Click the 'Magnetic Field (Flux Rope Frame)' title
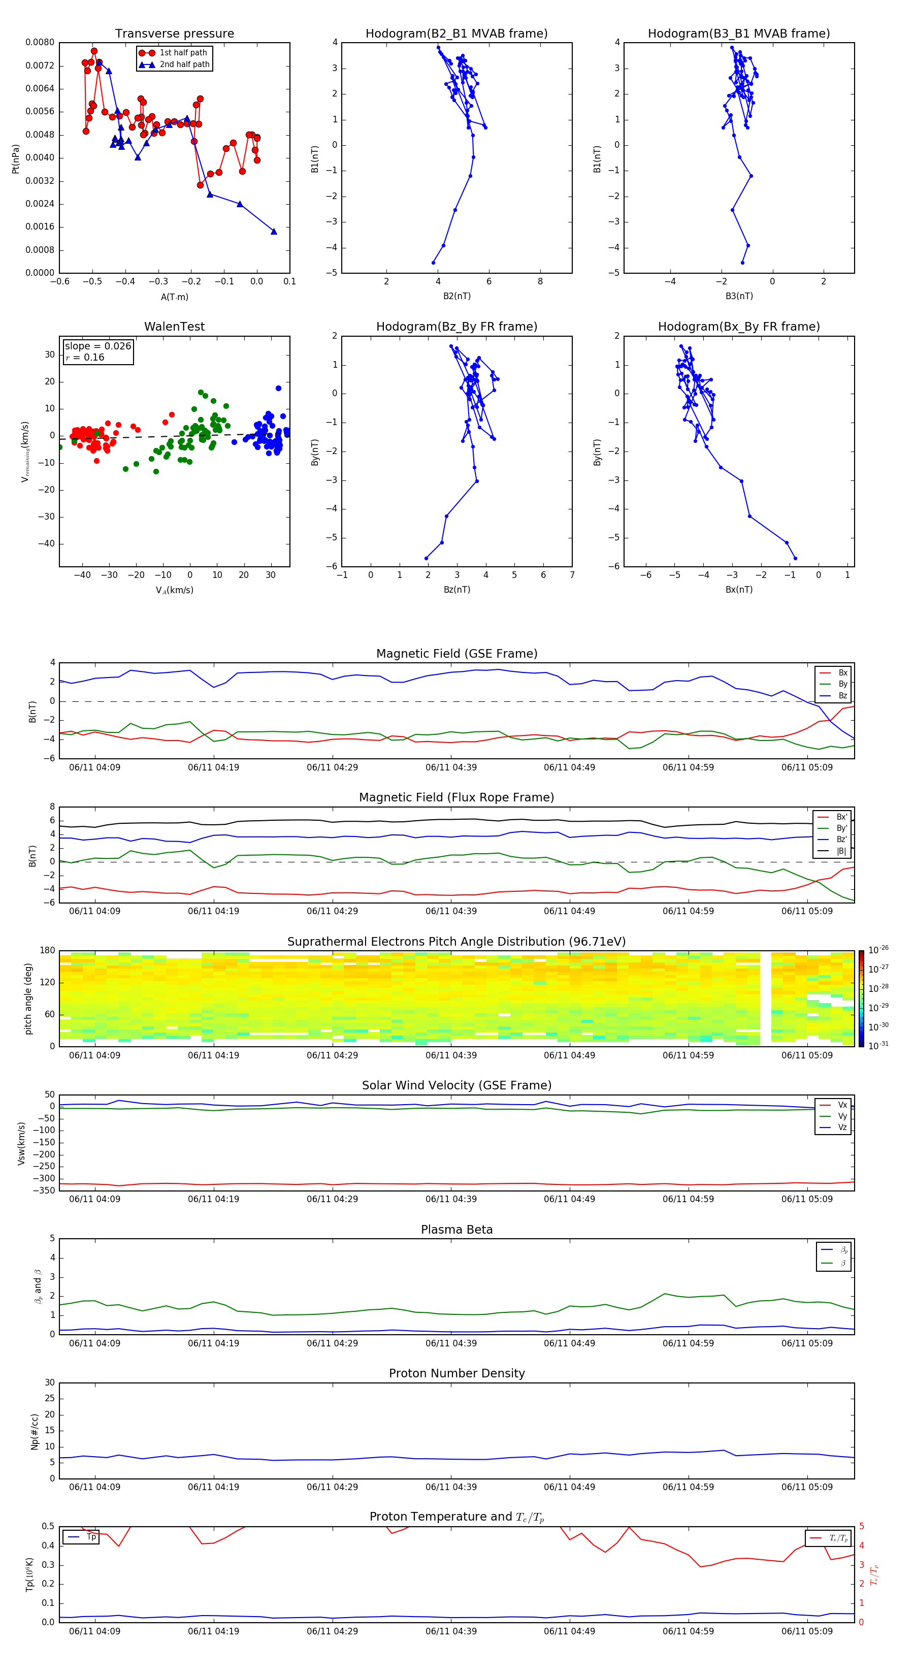The width and height of the screenshot is (914, 1676). click(x=456, y=798)
